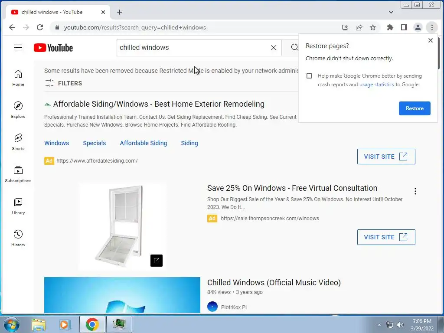Click the white window ad thumbnail

click(122, 226)
